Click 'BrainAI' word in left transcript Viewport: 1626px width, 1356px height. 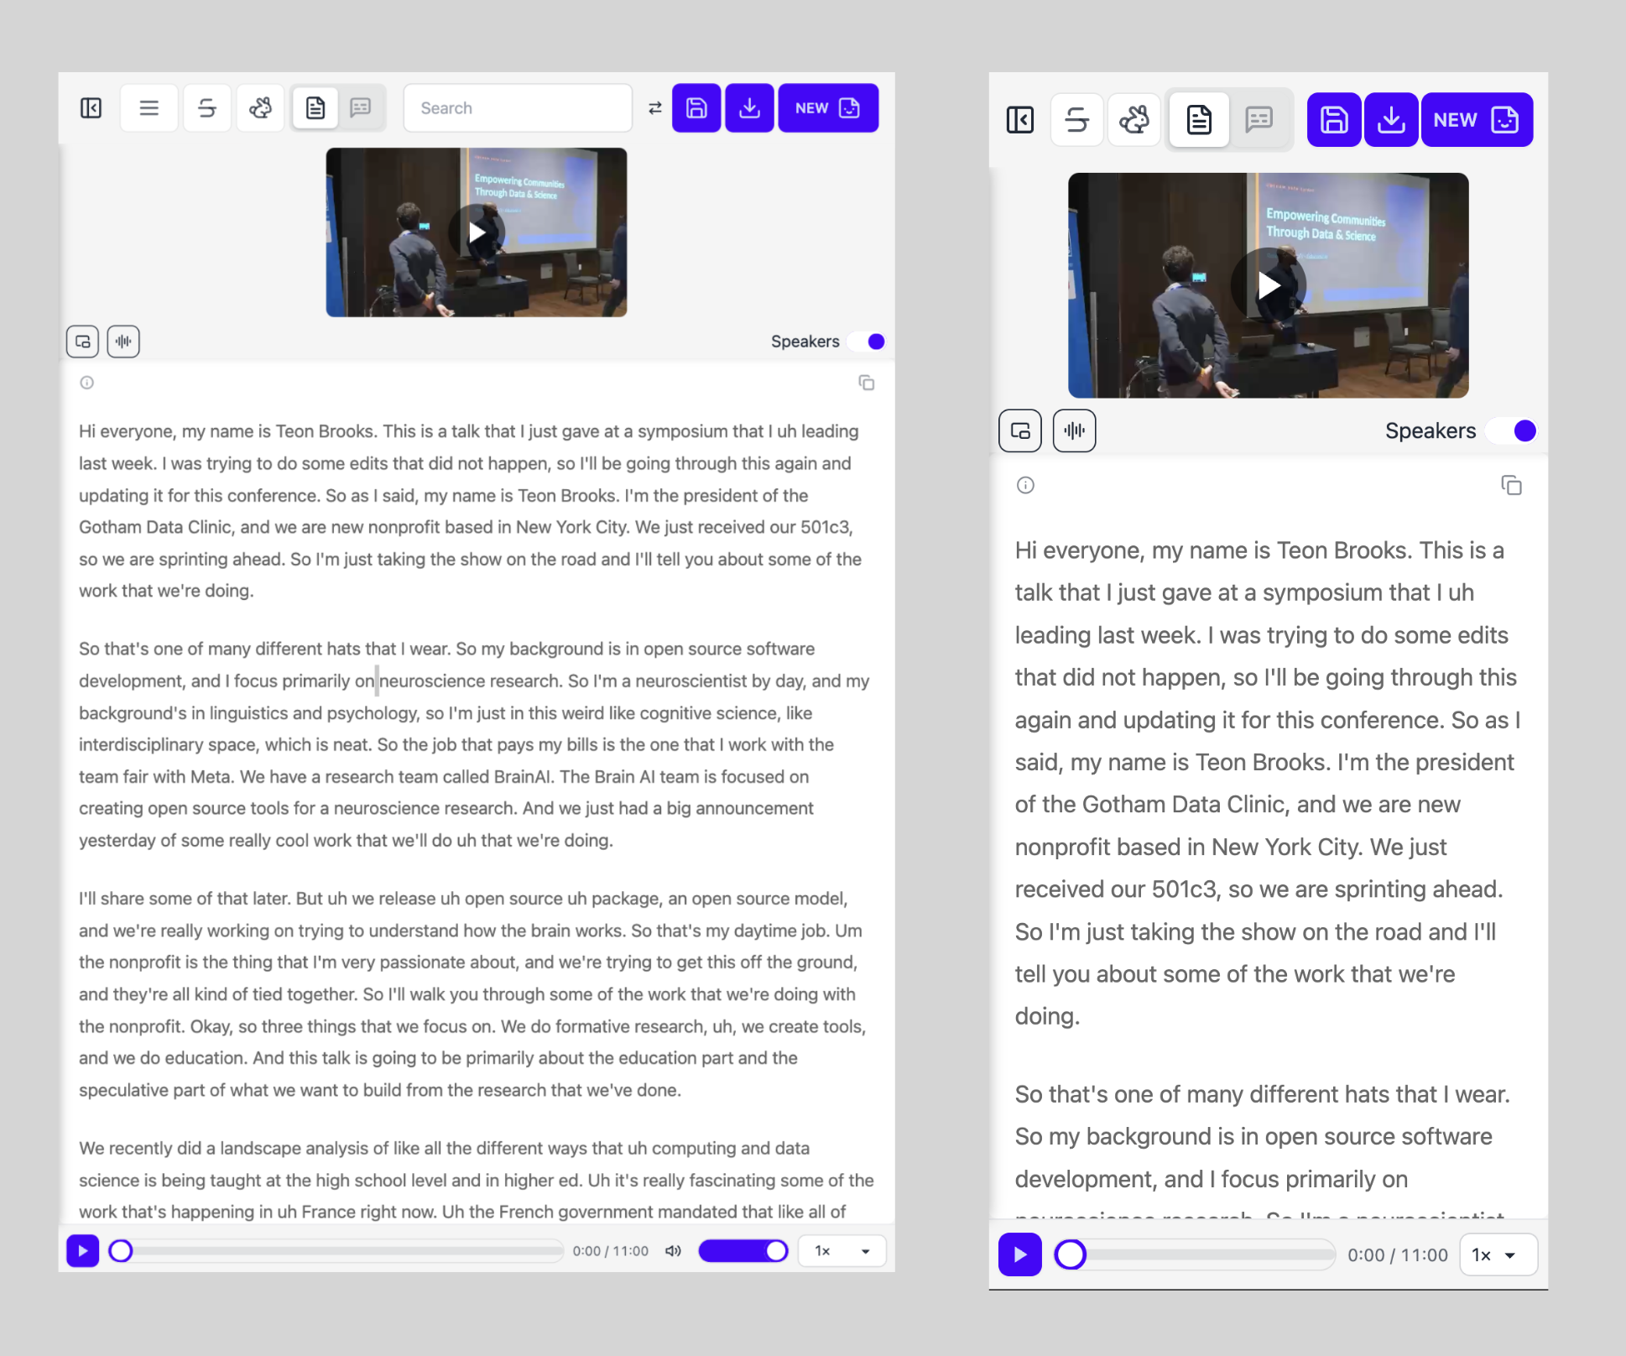522,776
